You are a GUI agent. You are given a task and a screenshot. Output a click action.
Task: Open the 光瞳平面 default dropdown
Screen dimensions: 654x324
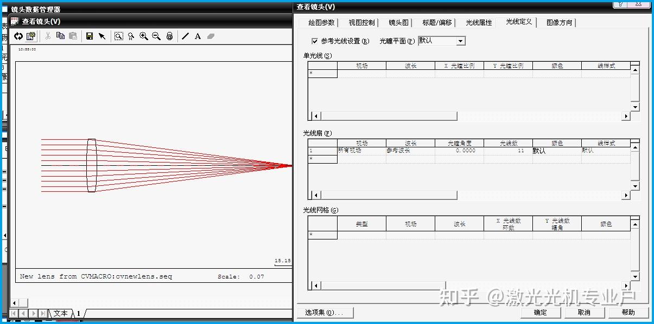[460, 41]
